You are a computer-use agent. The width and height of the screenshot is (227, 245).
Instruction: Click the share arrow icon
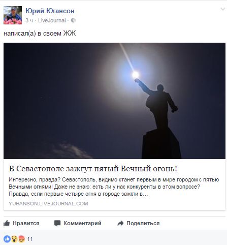[120, 223]
